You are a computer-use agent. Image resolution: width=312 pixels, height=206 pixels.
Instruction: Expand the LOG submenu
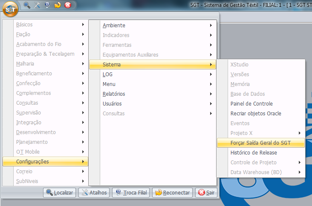(107, 74)
